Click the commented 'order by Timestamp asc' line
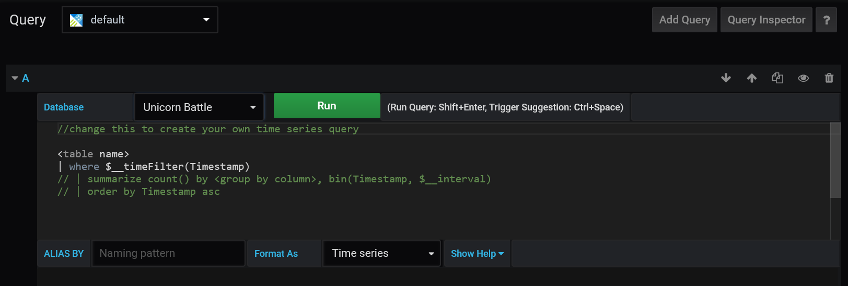Viewport: 848px width, 286px height. [138, 192]
